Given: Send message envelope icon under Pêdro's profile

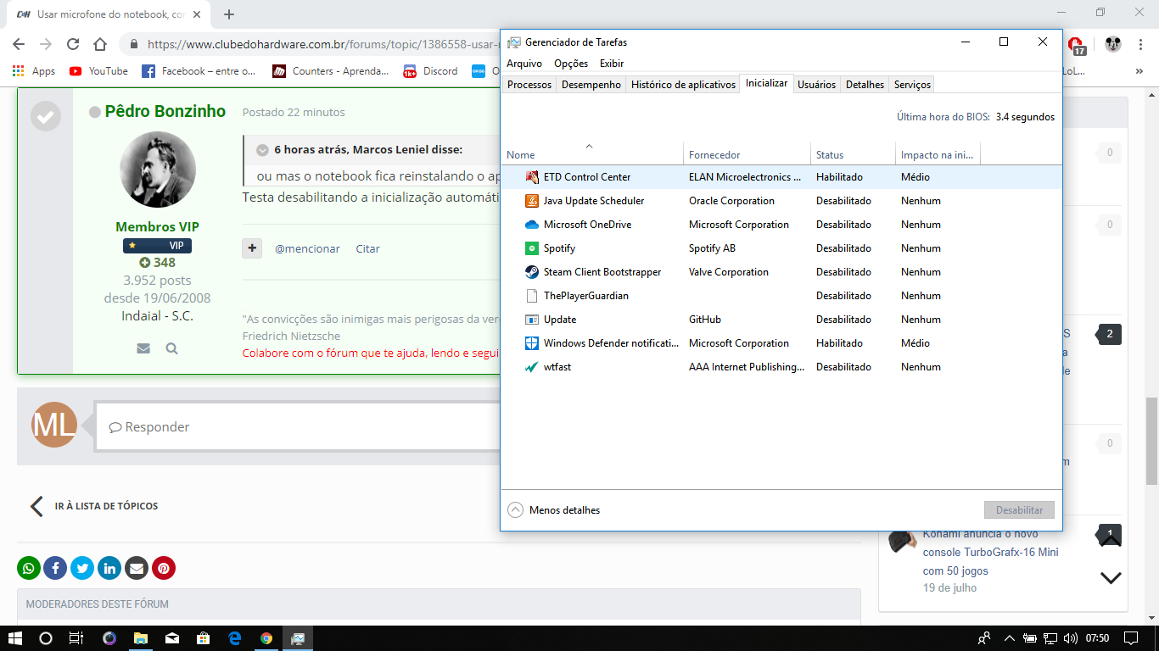Looking at the screenshot, I should (x=143, y=348).
